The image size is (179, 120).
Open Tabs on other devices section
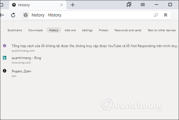(162, 30)
